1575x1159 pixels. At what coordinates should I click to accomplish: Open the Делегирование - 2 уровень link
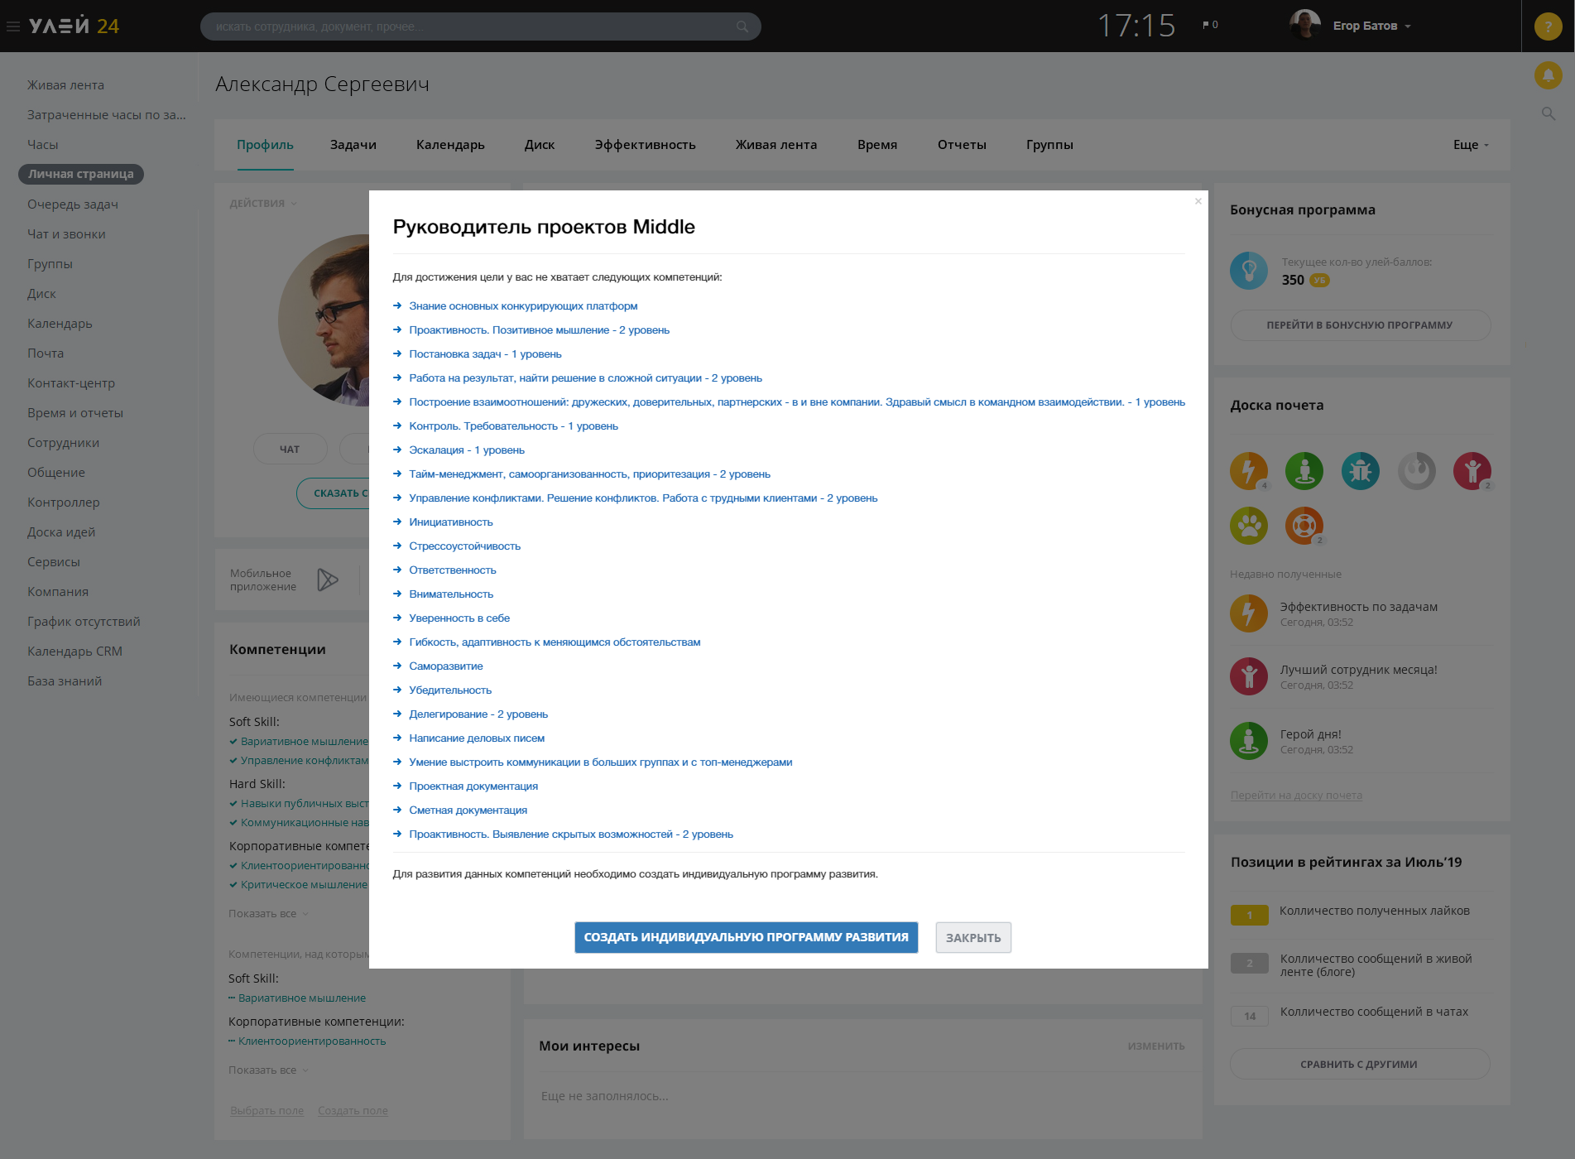pos(478,714)
